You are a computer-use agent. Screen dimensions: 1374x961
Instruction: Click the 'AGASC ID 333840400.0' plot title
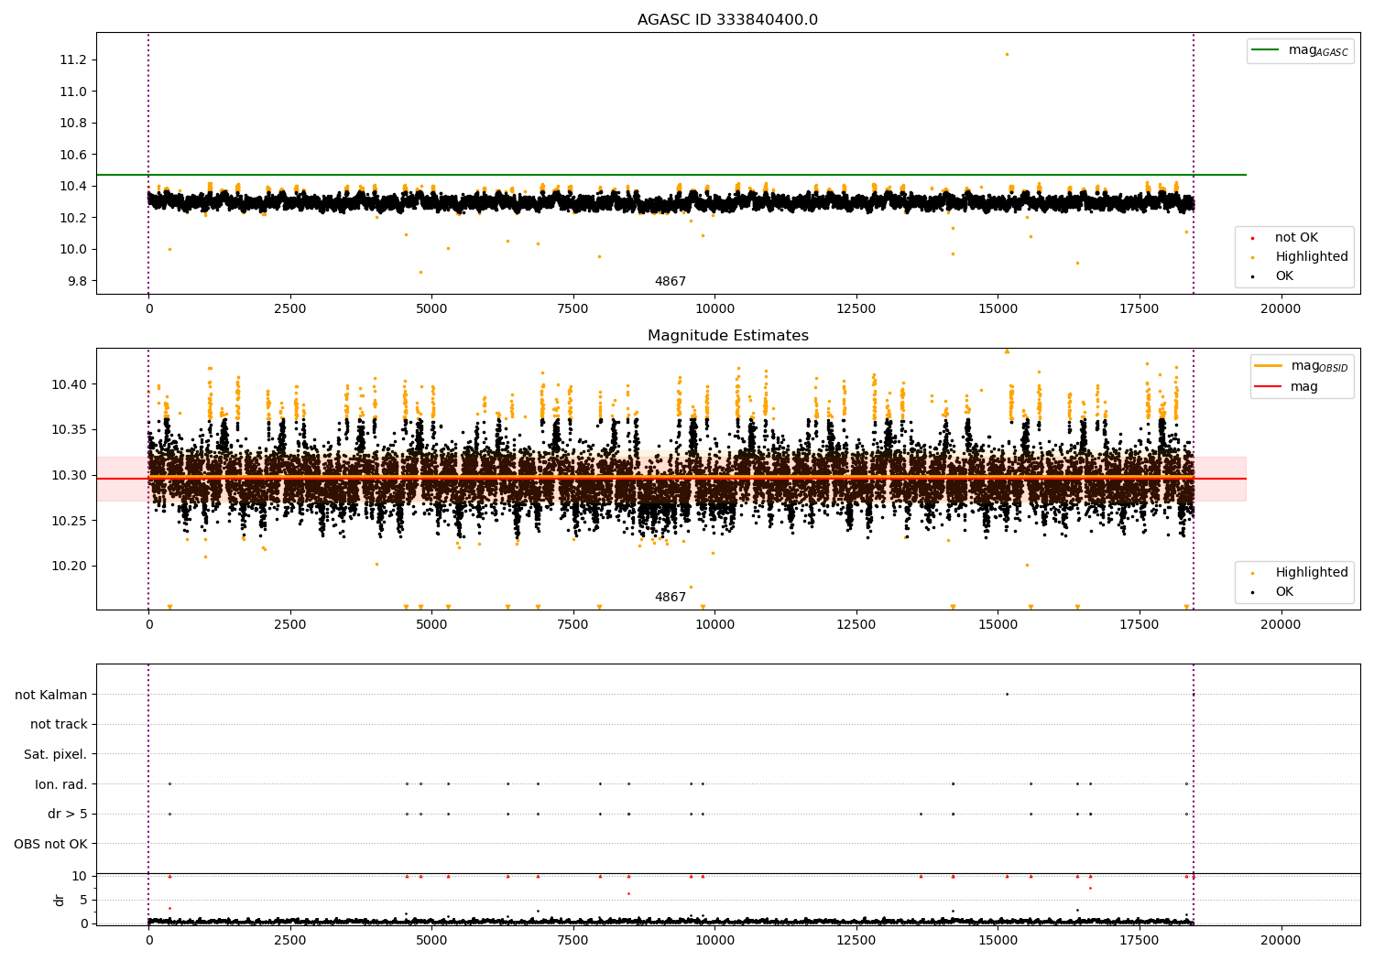click(727, 20)
